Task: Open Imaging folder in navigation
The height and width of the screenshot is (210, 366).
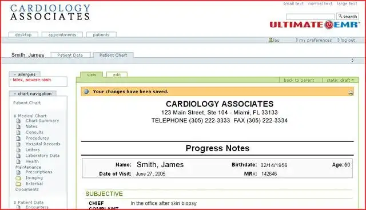Action: 34,178
